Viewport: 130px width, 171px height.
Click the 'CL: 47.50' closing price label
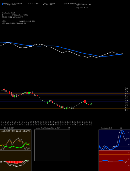48,5
